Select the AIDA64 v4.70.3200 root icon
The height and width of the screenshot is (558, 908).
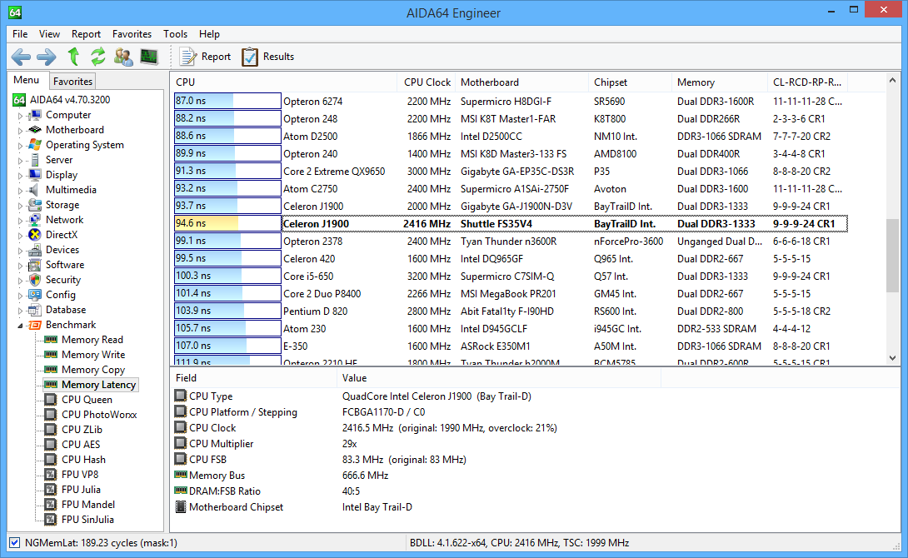(x=19, y=100)
